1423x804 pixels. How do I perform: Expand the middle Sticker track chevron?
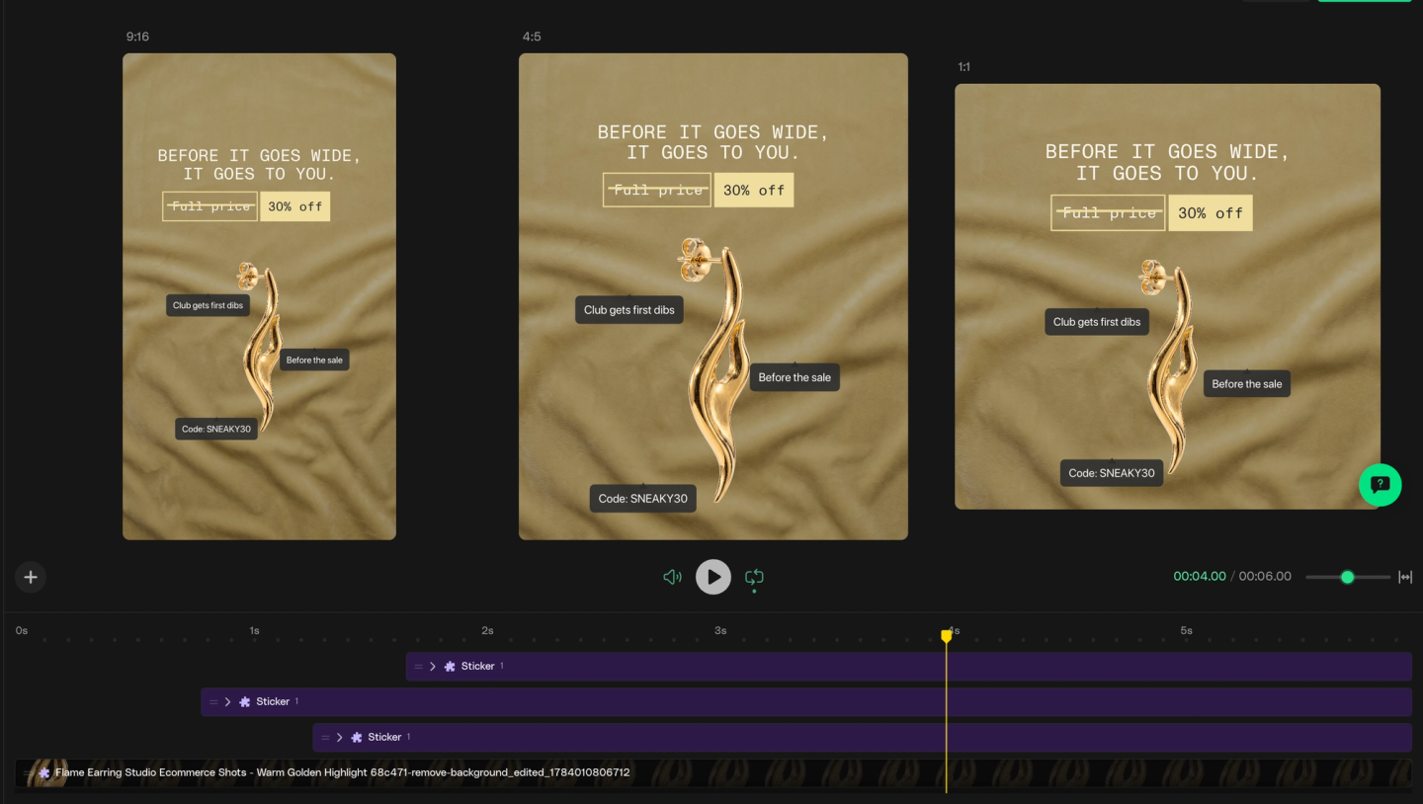point(227,702)
